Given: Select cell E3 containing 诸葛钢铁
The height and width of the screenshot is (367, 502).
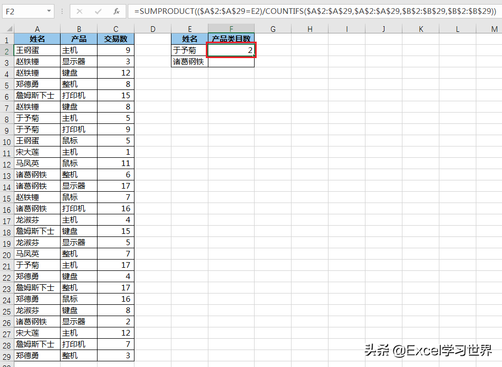Looking at the screenshot, I should [189, 62].
